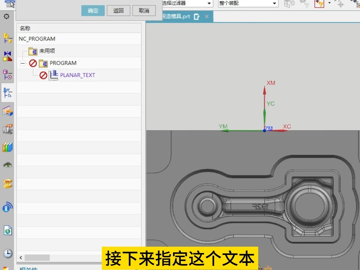Click the highlighted snap filter toolbar icon
The height and width of the screenshot is (270, 360).
pos(319,4)
